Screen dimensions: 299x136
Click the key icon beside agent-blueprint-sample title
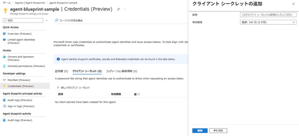click(x=6, y=11)
